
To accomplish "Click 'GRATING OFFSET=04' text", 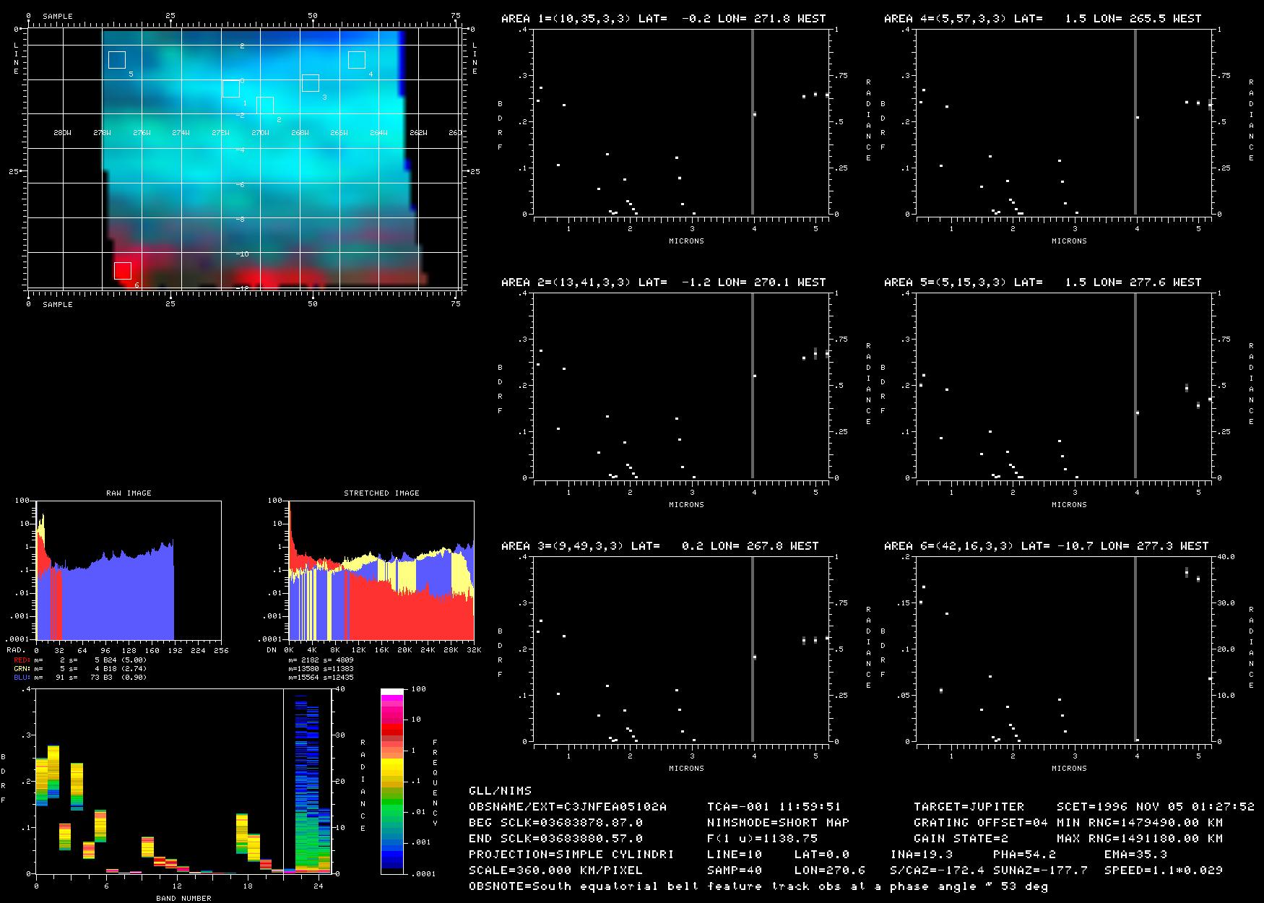I will pyautogui.click(x=981, y=823).
